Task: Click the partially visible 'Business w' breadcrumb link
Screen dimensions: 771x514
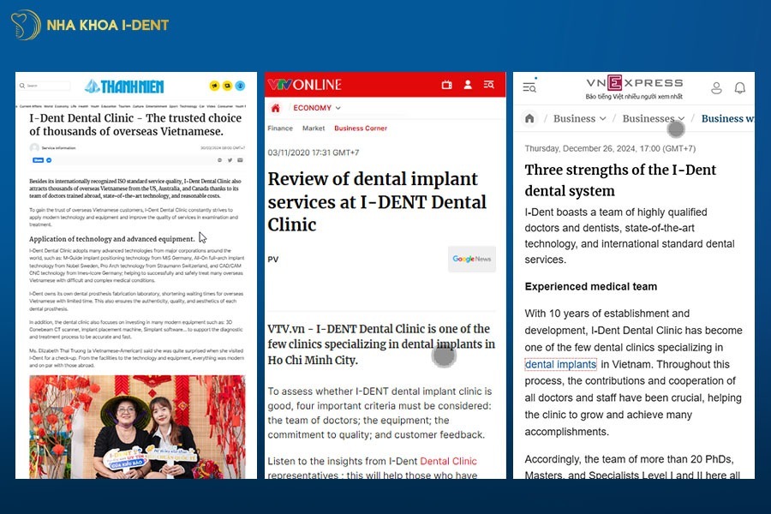Action: coord(727,118)
